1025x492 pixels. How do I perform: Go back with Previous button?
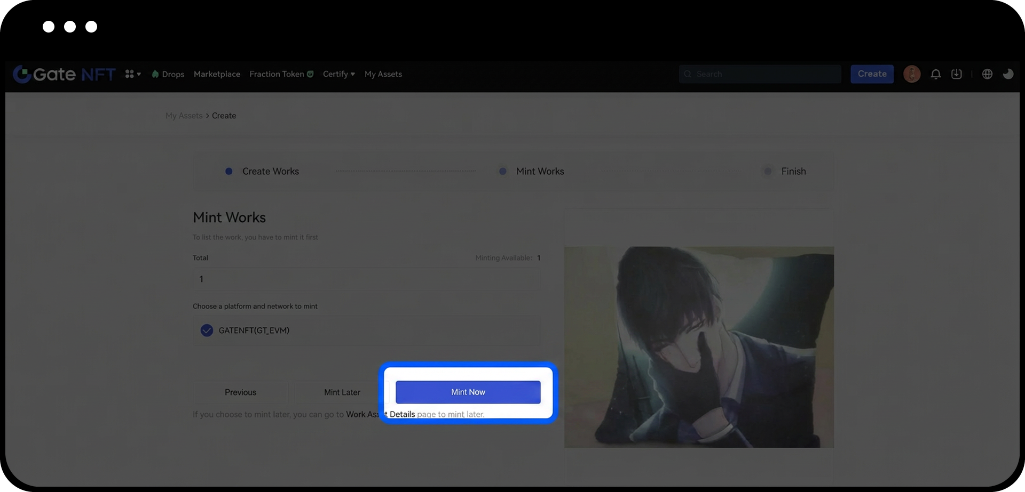tap(240, 392)
